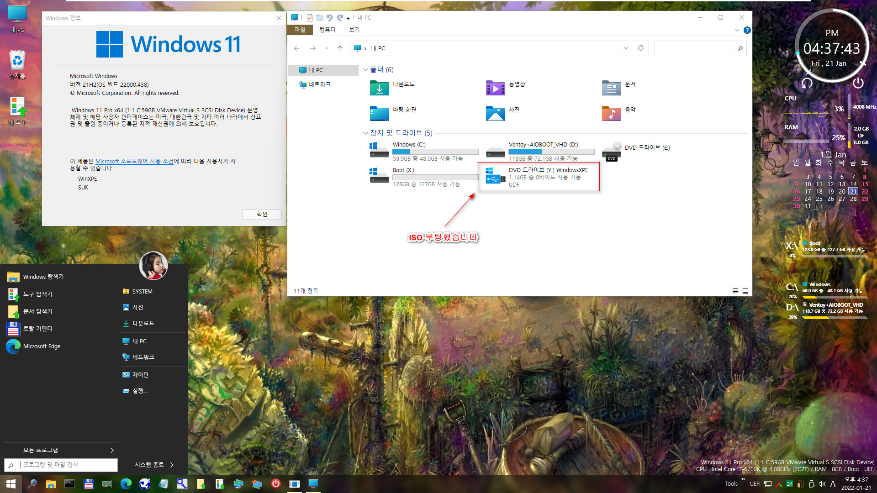The height and width of the screenshot is (493, 877).
Task: Open the 음악 folder in Explorer
Action: pyautogui.click(x=619, y=113)
